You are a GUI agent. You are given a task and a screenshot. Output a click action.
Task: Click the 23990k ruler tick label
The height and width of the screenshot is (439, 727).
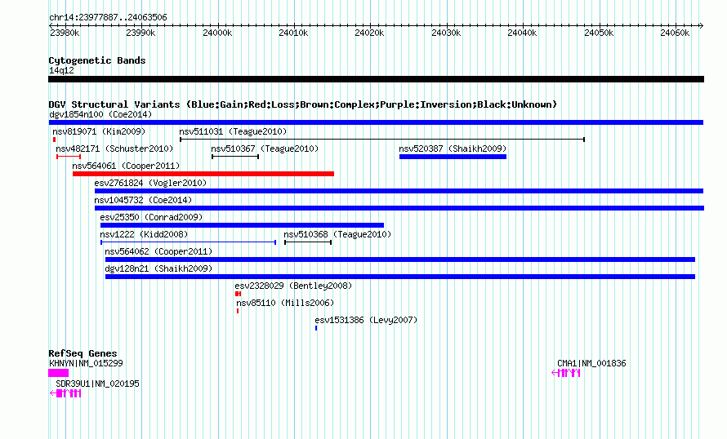(140, 33)
